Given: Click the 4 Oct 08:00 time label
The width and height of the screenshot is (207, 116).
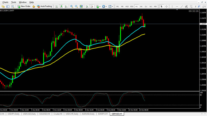Looking at the screenshot, I should pyautogui.click(x=14, y=110).
